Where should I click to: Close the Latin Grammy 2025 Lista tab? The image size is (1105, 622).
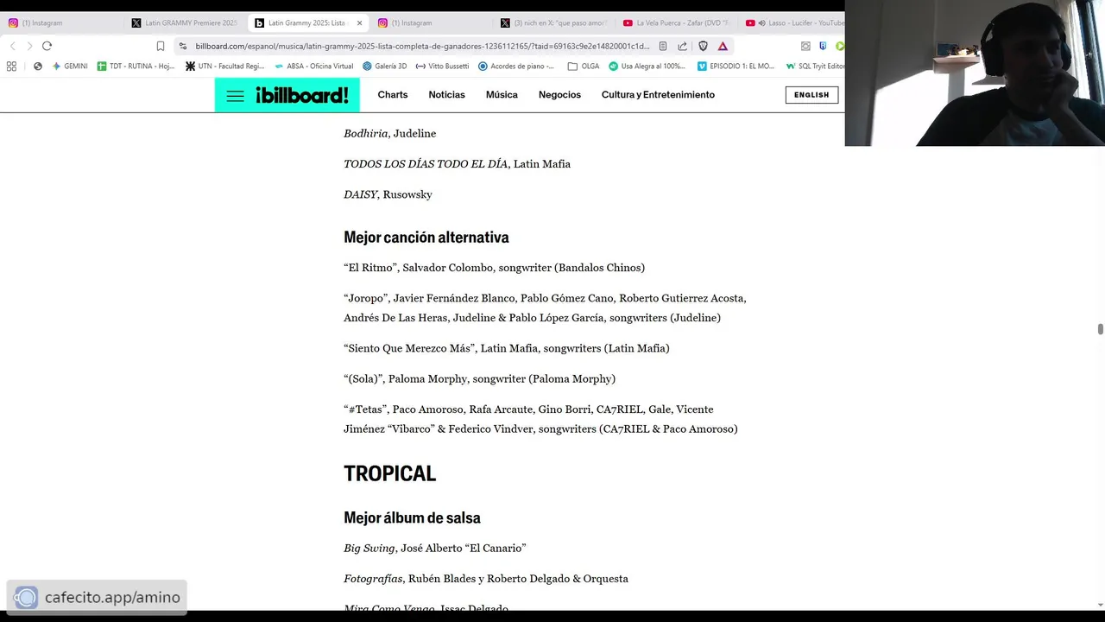[359, 23]
